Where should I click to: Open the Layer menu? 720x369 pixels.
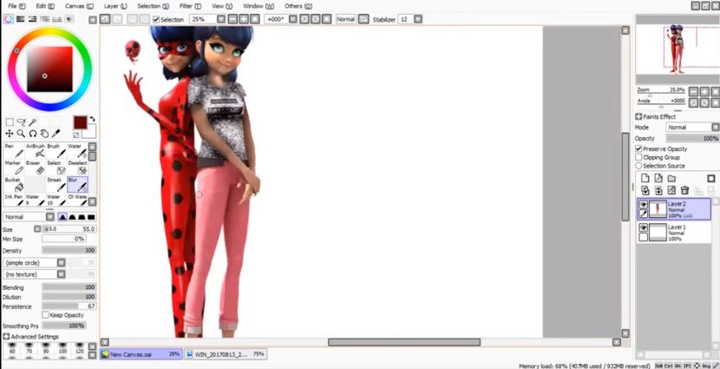(x=115, y=6)
